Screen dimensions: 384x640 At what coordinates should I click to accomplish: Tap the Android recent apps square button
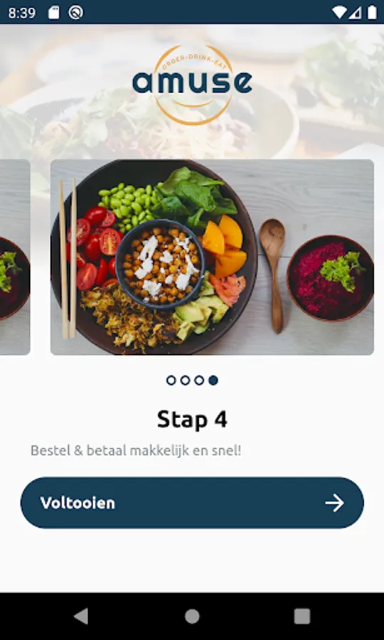coord(302,617)
